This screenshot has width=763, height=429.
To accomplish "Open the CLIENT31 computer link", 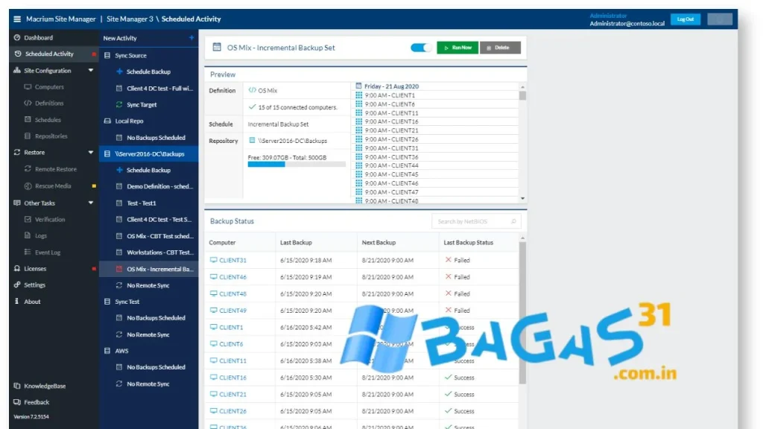I will [232, 261].
